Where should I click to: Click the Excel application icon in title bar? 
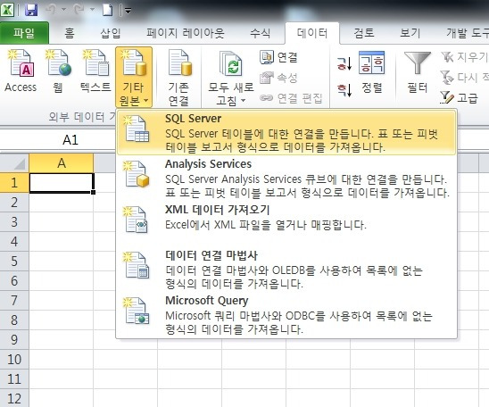[x=7, y=10]
